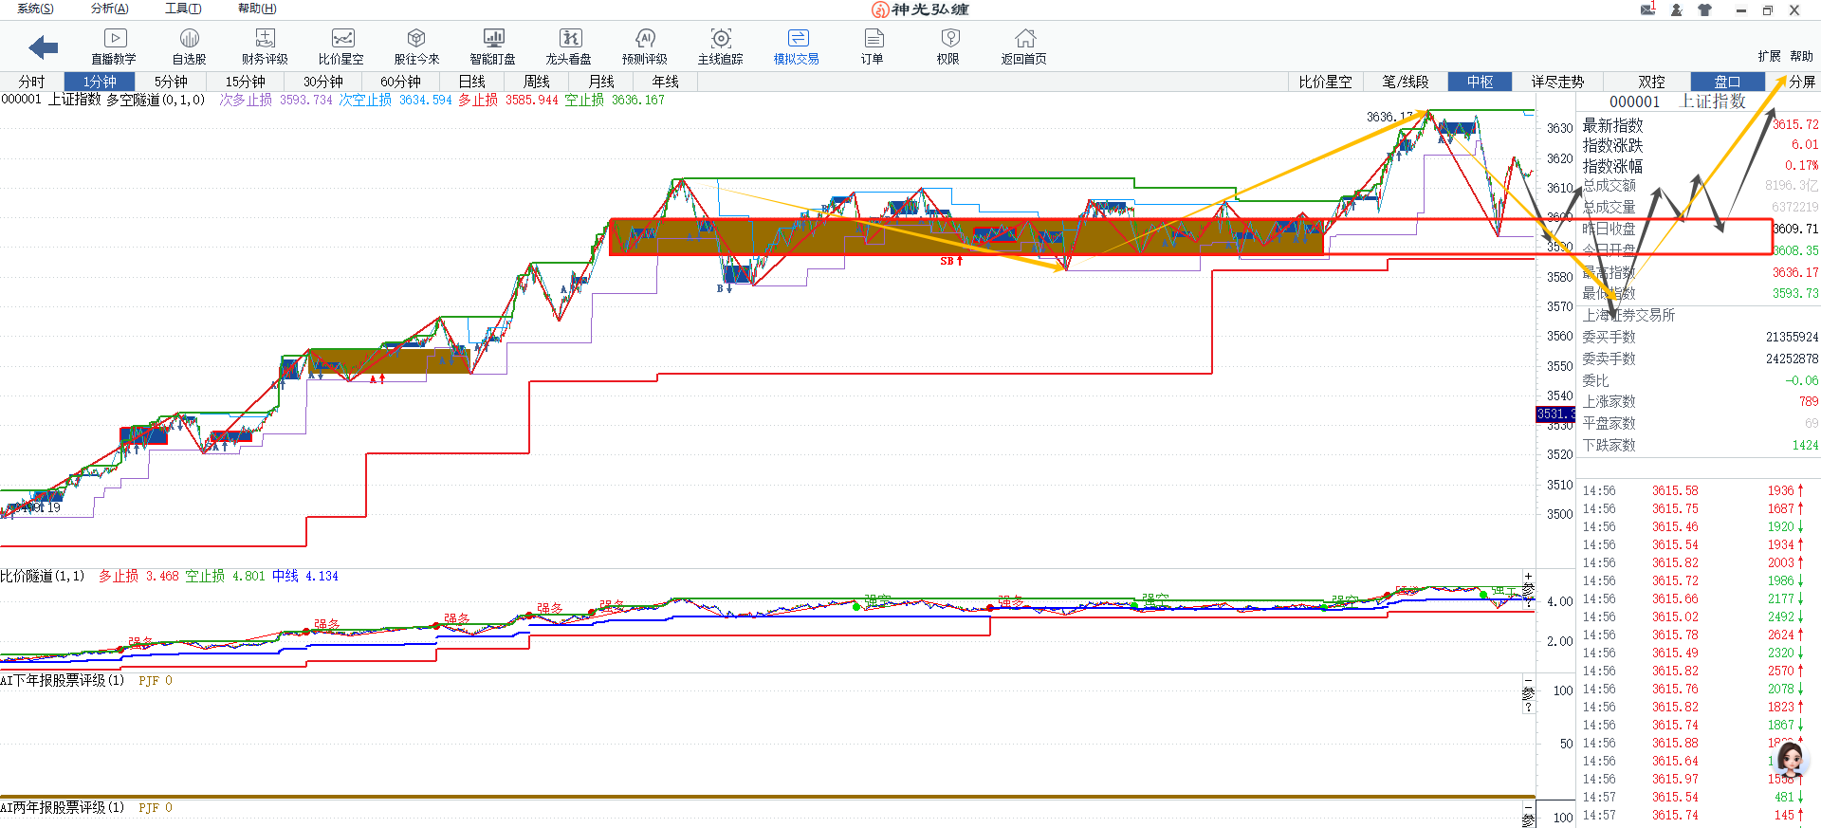1821x828 pixels.
Task: Select the 日线 daily chart tab
Action: click(x=471, y=82)
